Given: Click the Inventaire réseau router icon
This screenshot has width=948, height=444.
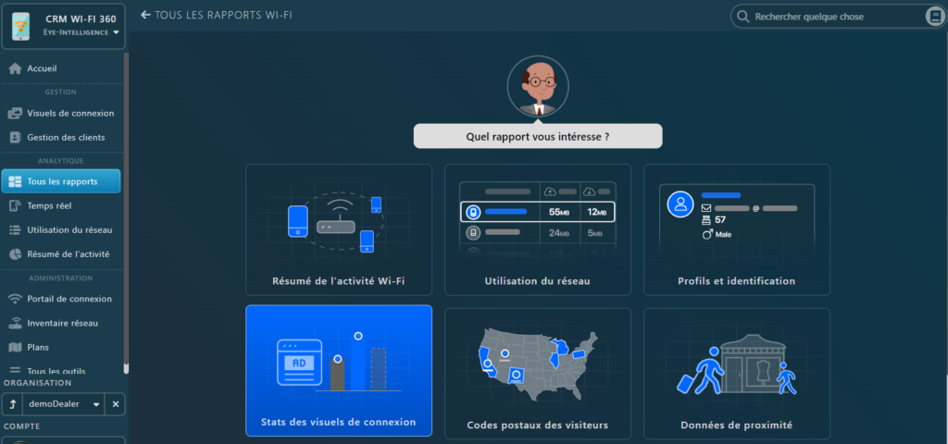Looking at the screenshot, I should 15,323.
